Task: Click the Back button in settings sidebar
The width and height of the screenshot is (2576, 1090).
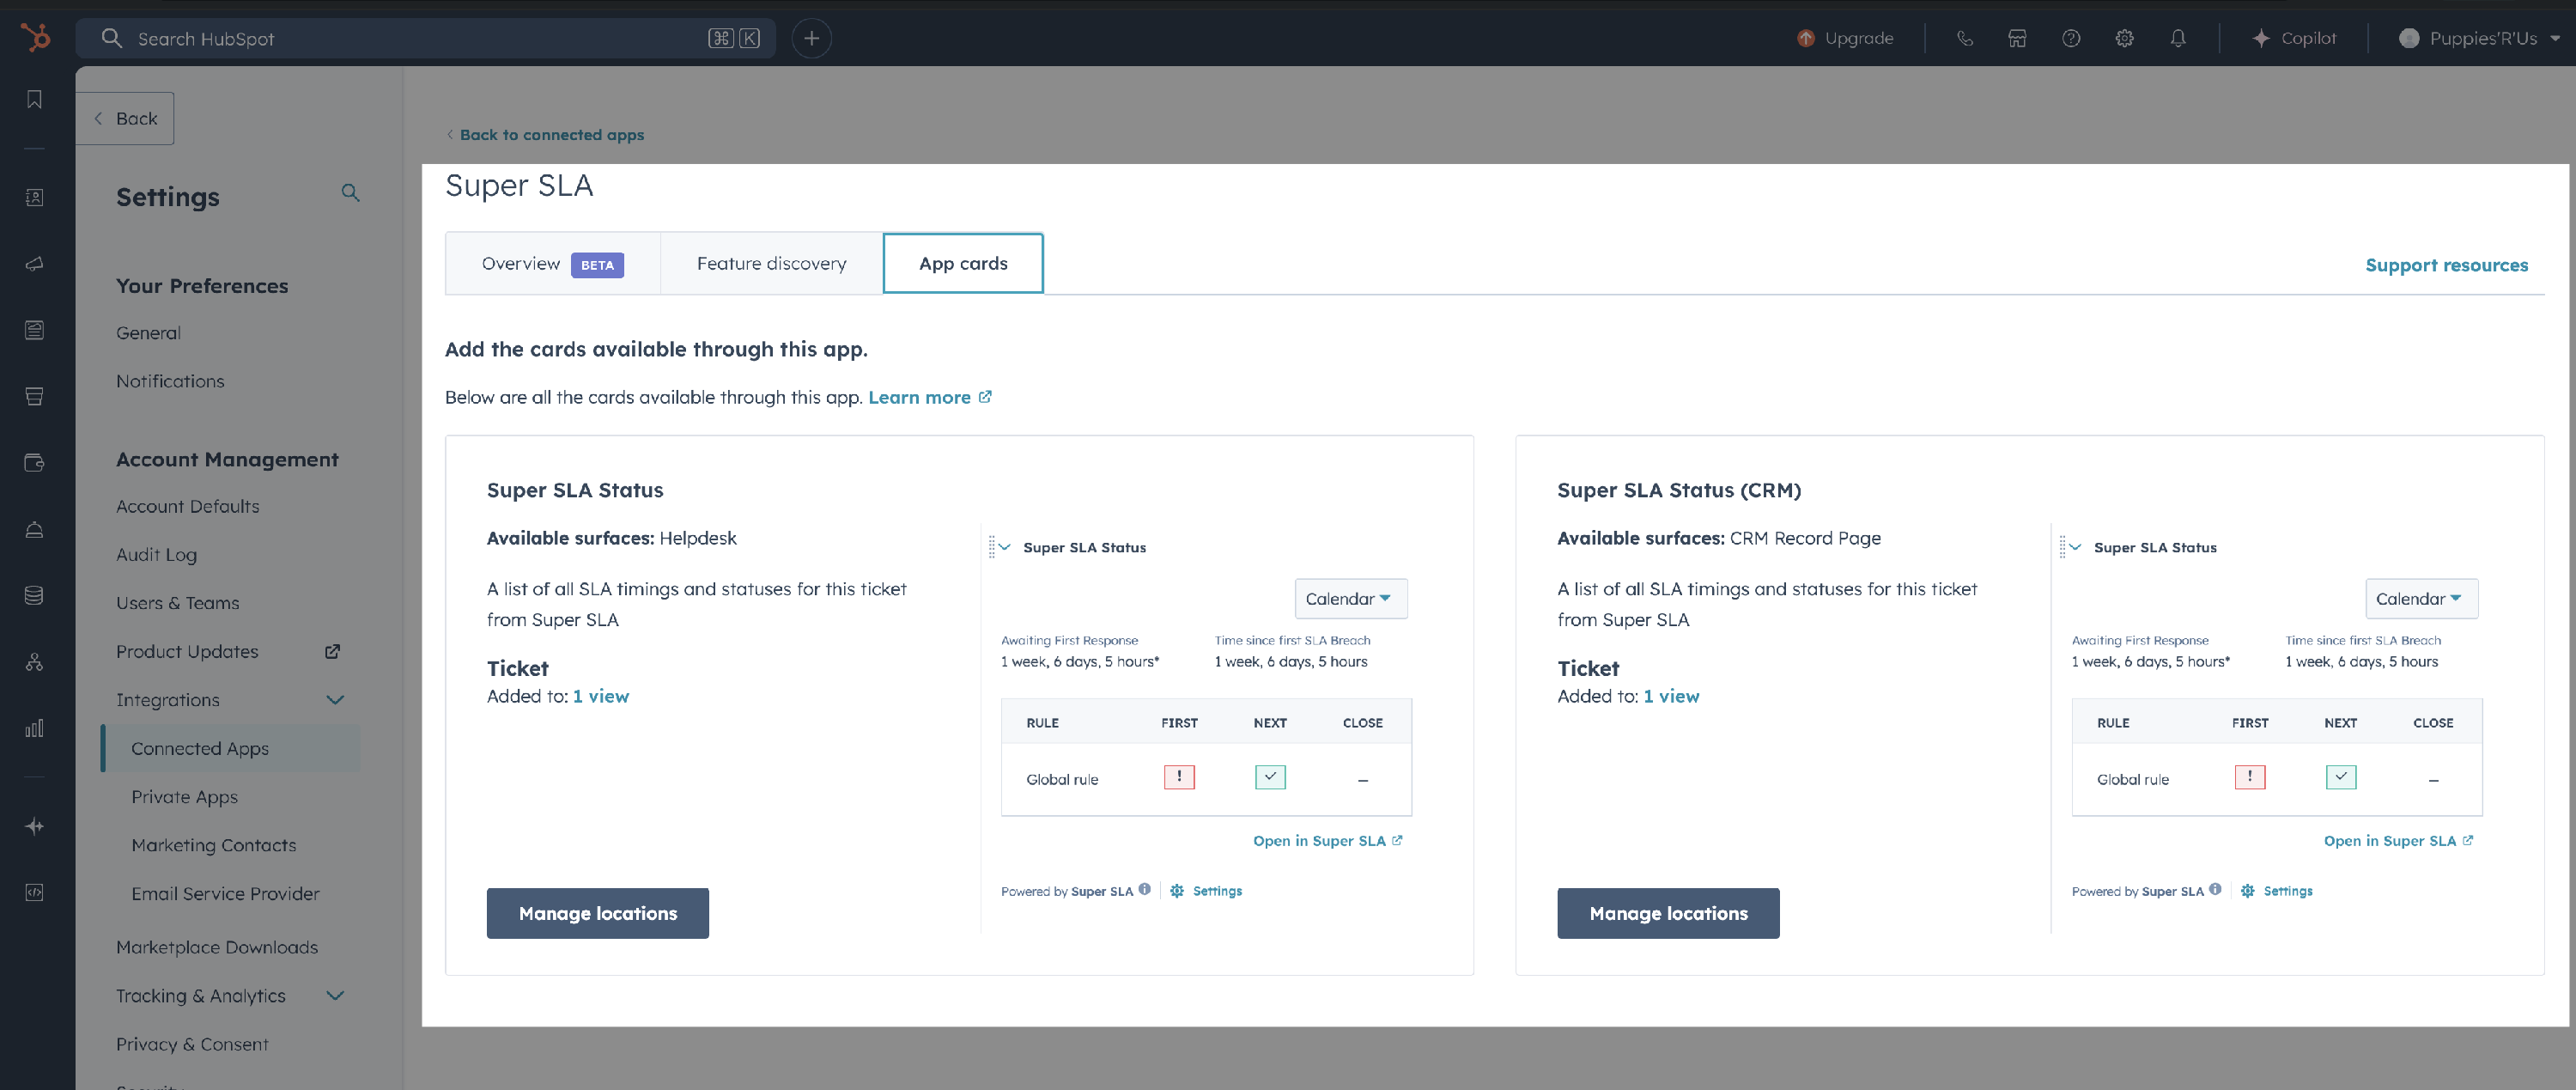Action: (x=125, y=118)
